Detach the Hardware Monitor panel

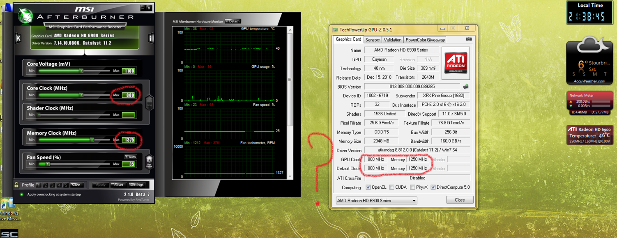[233, 21]
